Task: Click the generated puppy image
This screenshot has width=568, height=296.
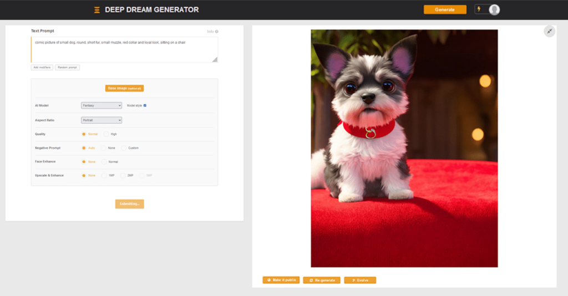Action: [x=404, y=148]
